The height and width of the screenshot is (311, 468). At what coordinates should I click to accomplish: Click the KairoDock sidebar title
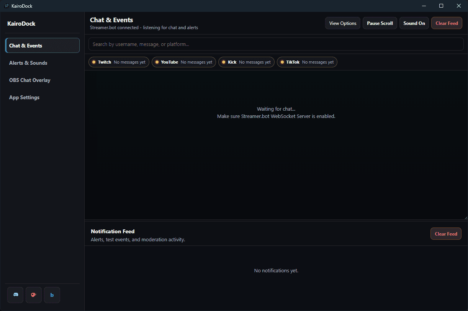pos(21,23)
